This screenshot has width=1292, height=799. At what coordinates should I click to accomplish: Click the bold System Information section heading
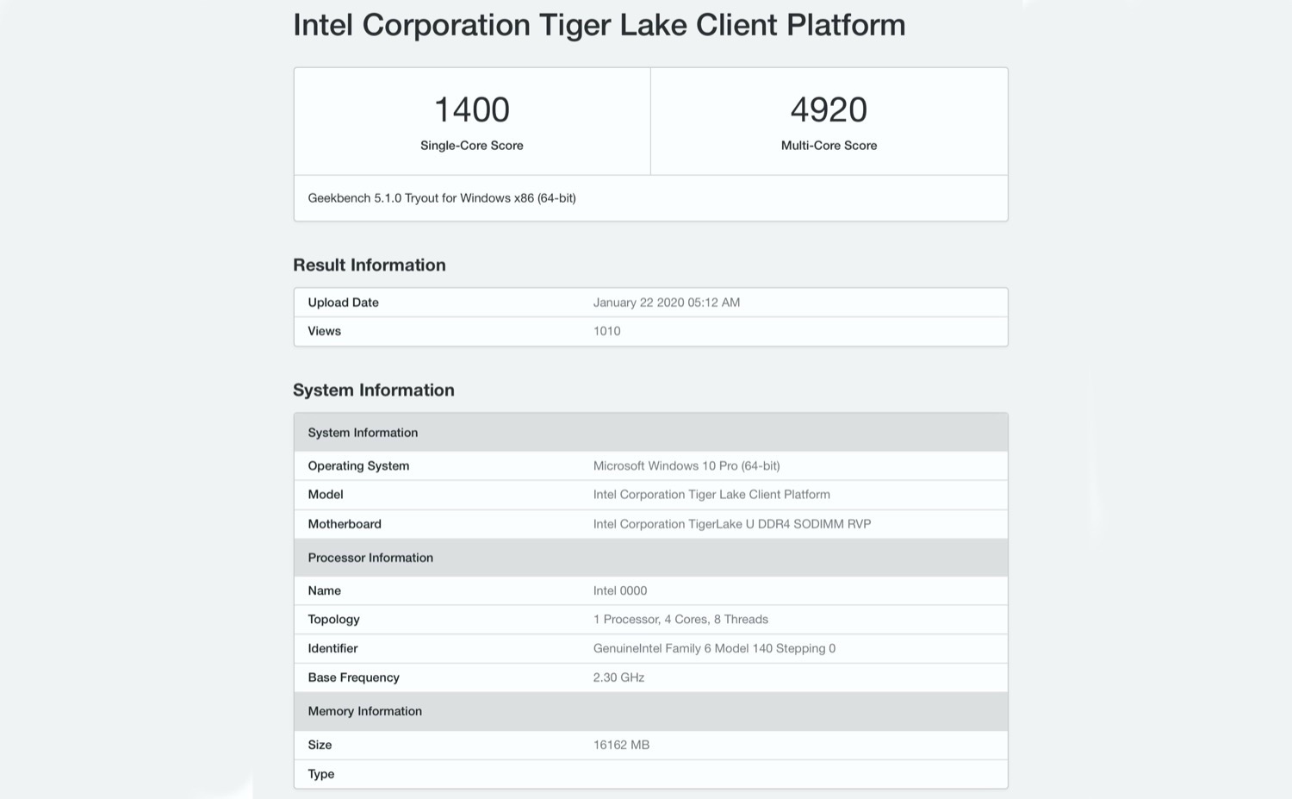pyautogui.click(x=374, y=390)
